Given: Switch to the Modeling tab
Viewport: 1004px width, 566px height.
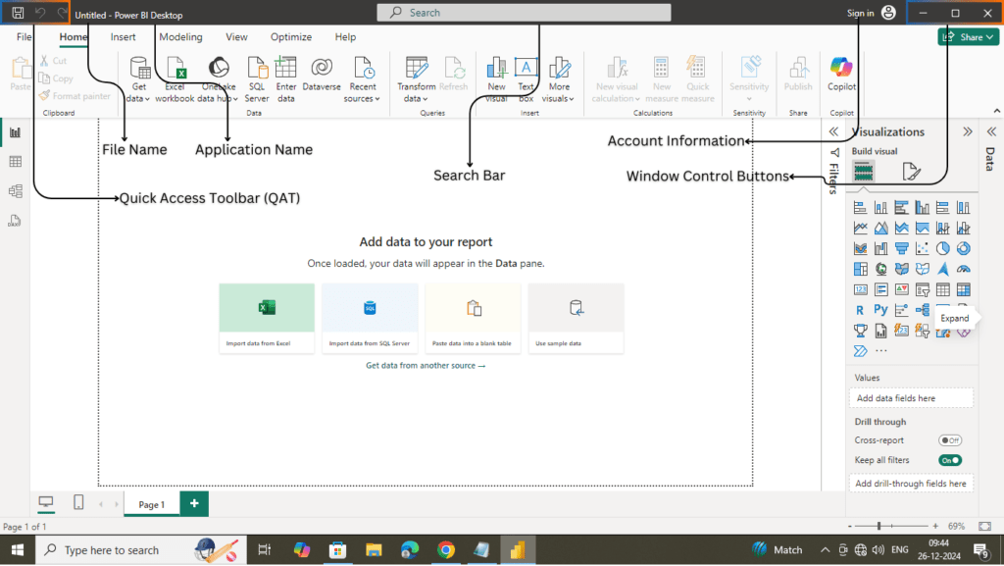Looking at the screenshot, I should [180, 37].
